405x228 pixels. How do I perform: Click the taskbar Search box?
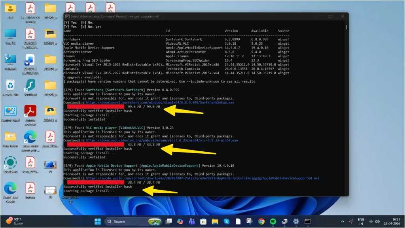tap(133, 222)
